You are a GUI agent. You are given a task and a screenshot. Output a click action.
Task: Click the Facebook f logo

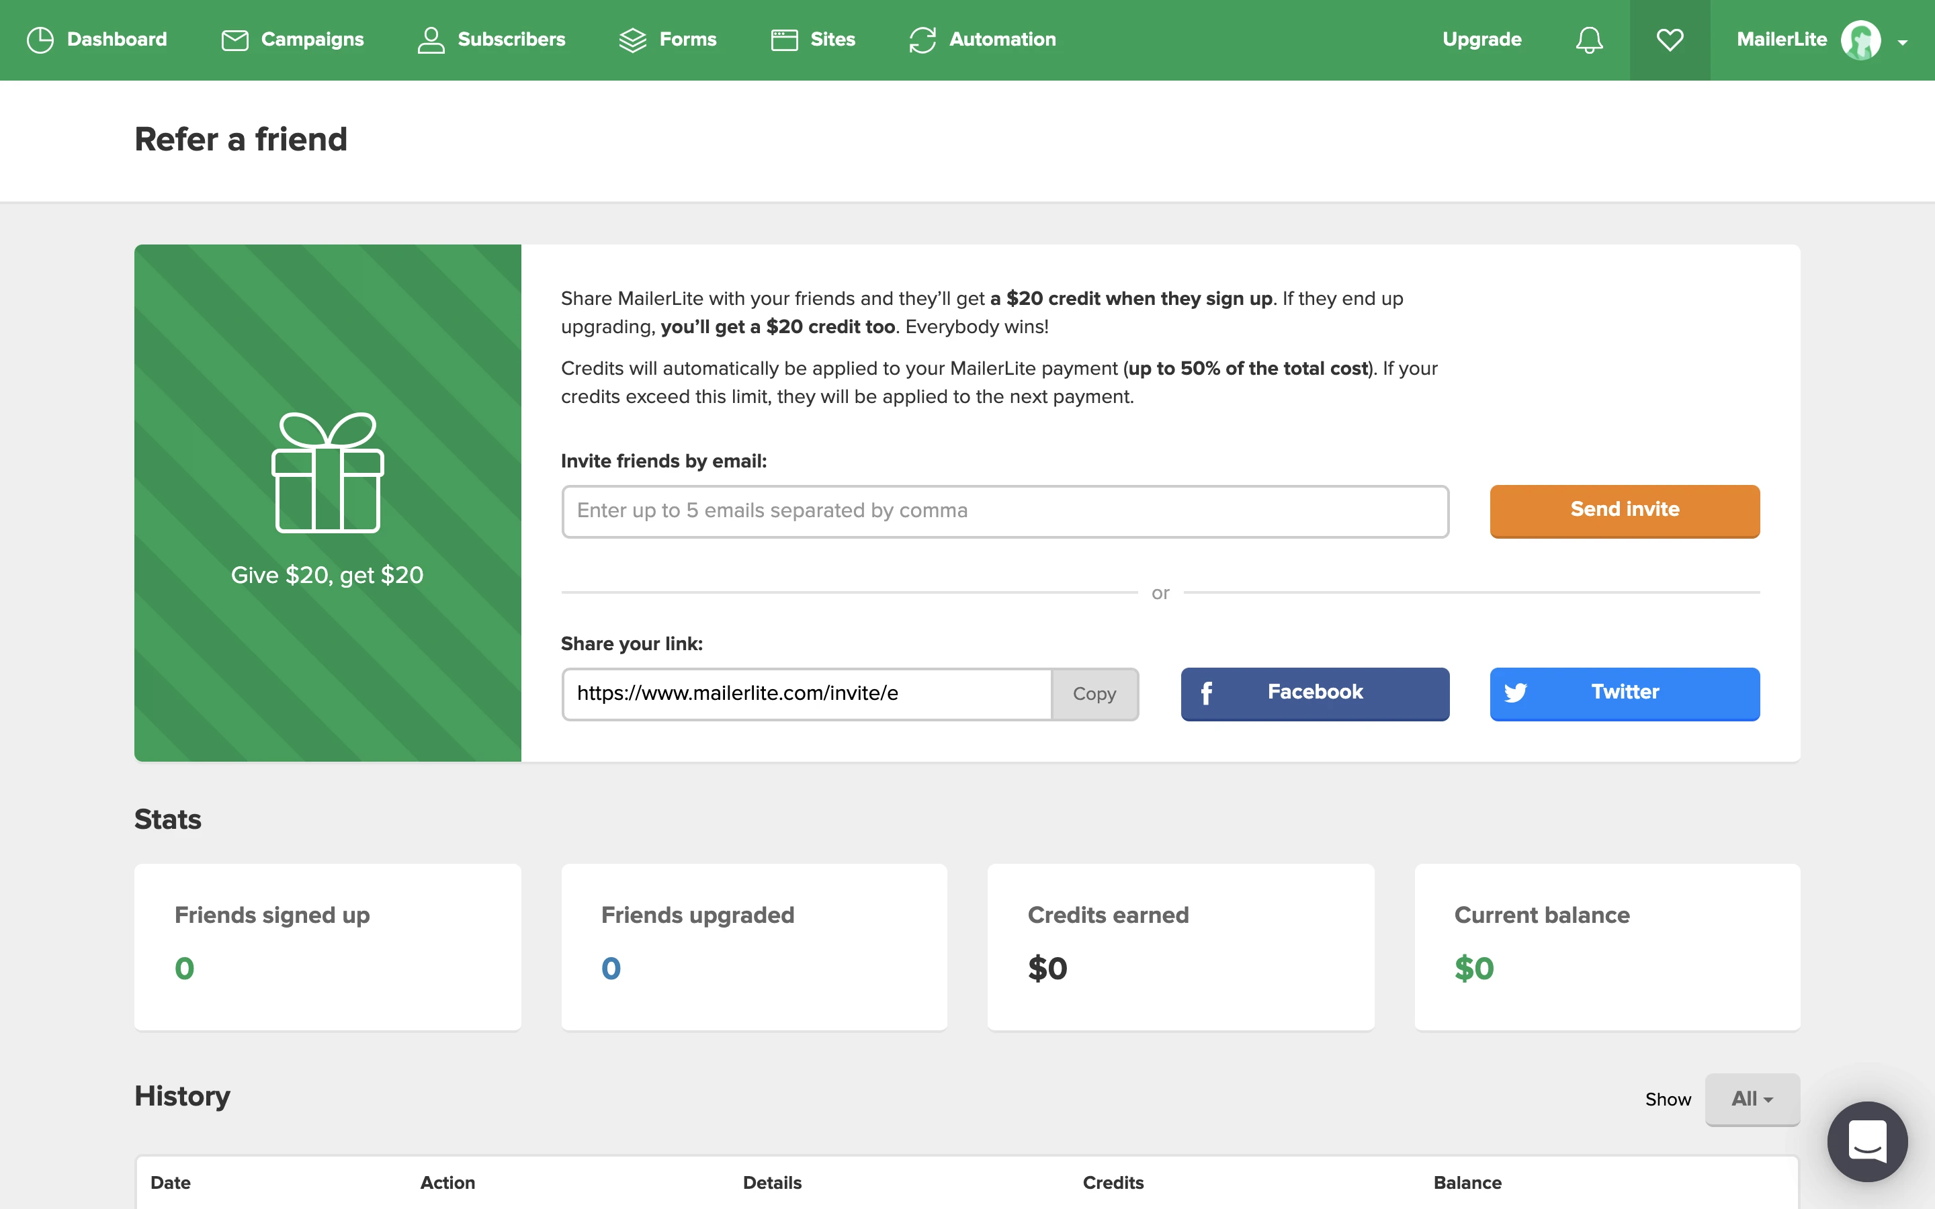1207,693
